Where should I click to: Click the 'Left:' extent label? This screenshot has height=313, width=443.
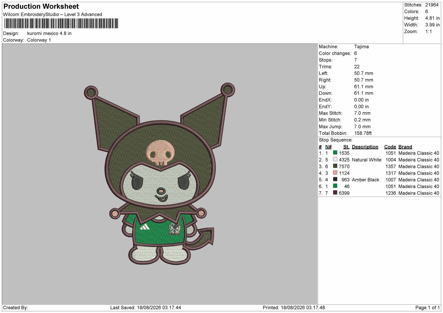[323, 73]
